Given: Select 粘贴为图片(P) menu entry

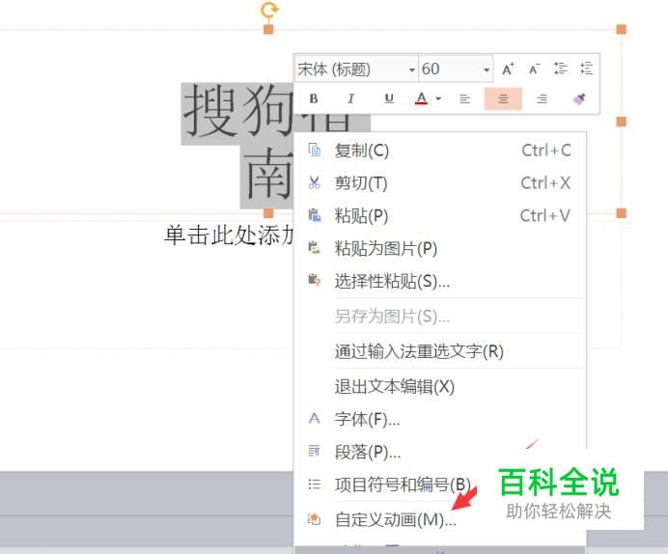Looking at the screenshot, I should [x=440, y=249].
